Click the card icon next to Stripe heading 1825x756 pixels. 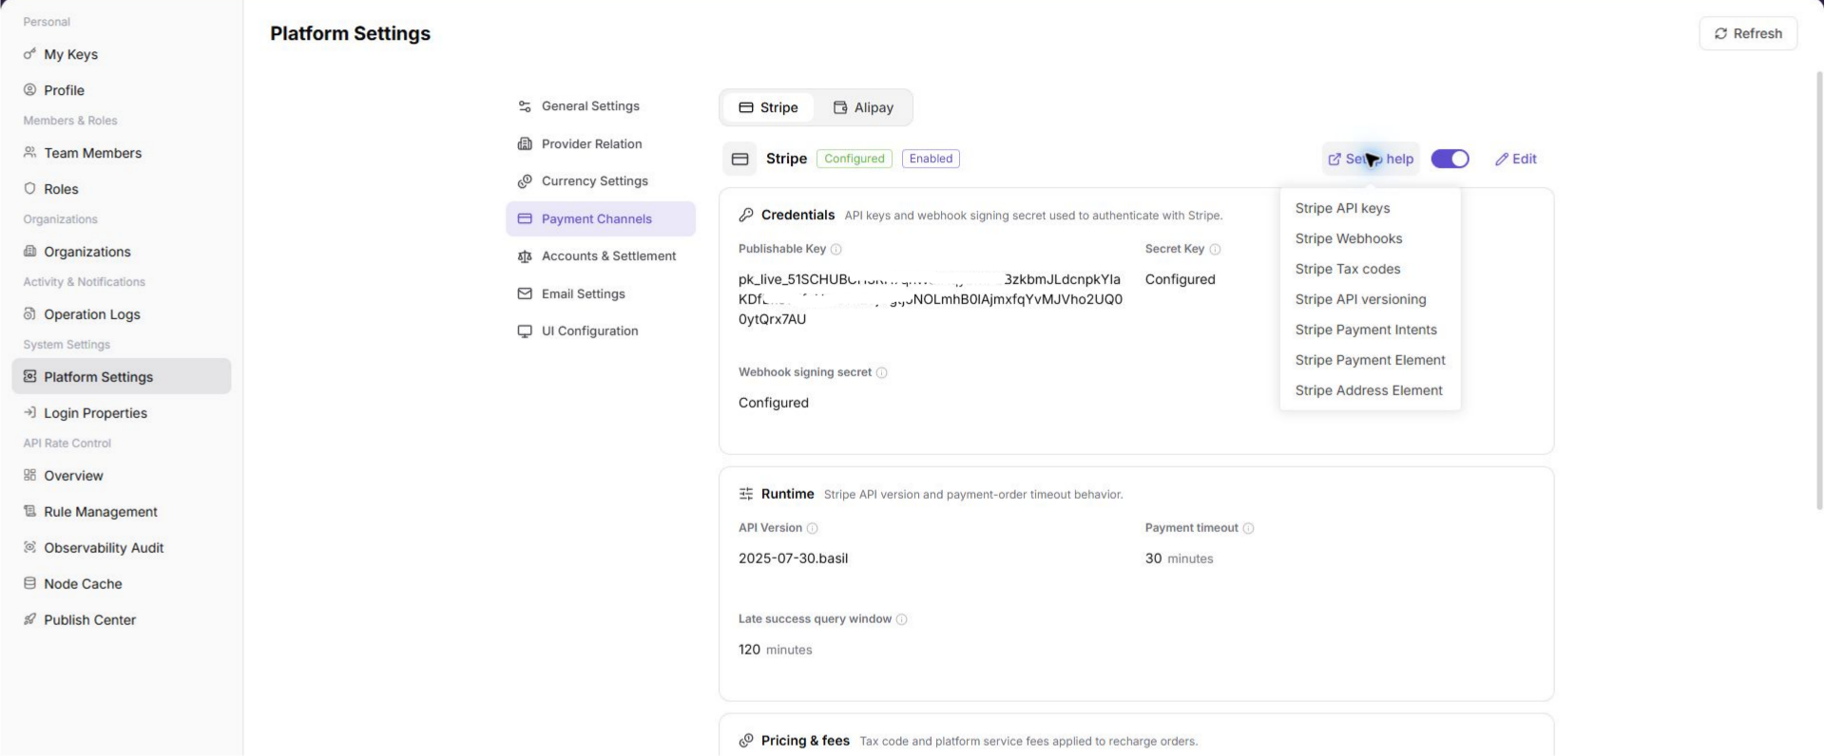tap(740, 160)
